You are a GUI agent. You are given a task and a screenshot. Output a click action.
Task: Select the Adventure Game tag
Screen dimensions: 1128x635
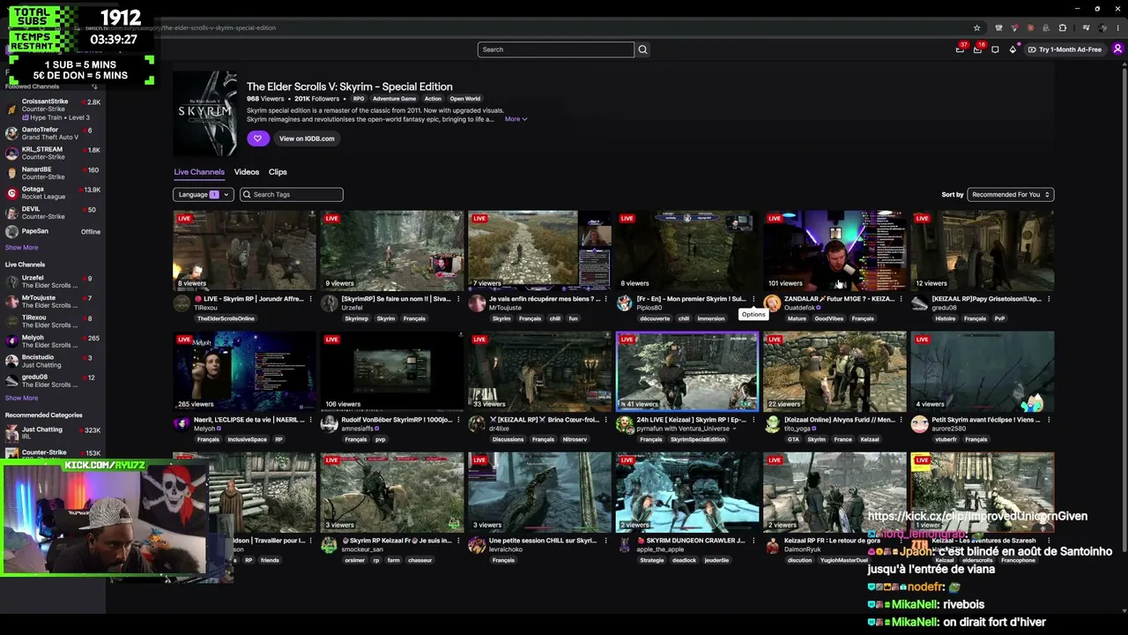click(x=394, y=99)
